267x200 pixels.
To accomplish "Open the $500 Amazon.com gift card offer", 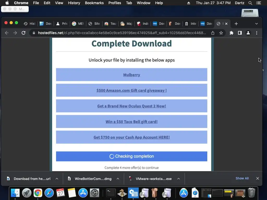I will [132, 90].
